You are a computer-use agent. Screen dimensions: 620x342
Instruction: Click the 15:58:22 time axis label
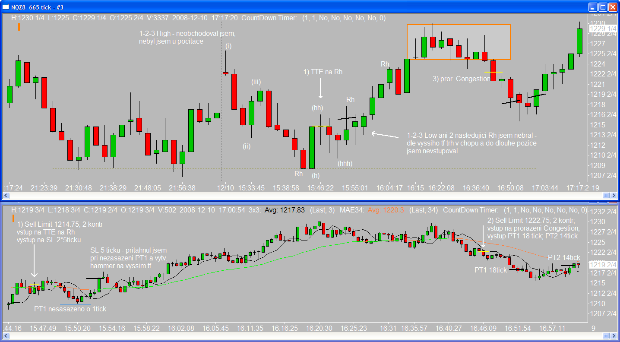click(147, 328)
